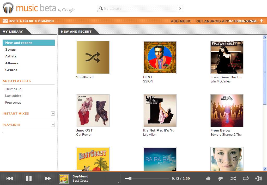Open Lily Allen album cover
Viewport: 267px width, 185px height.
(160, 111)
